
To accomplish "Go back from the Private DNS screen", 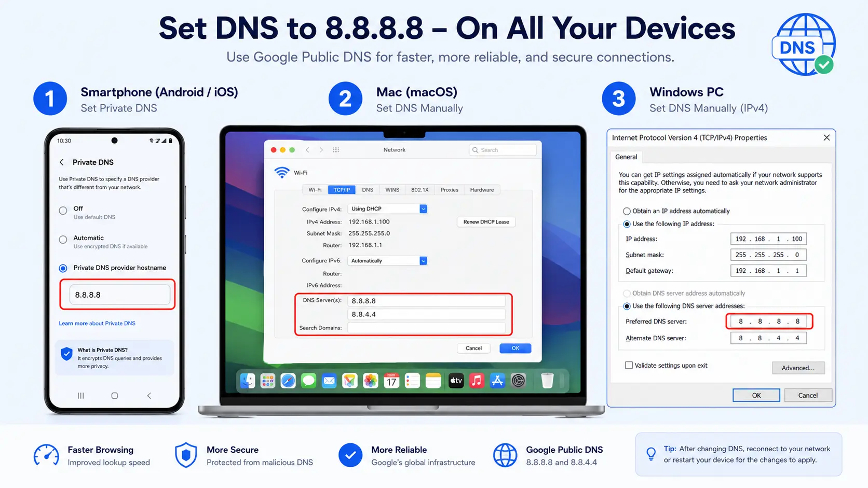I will point(62,162).
